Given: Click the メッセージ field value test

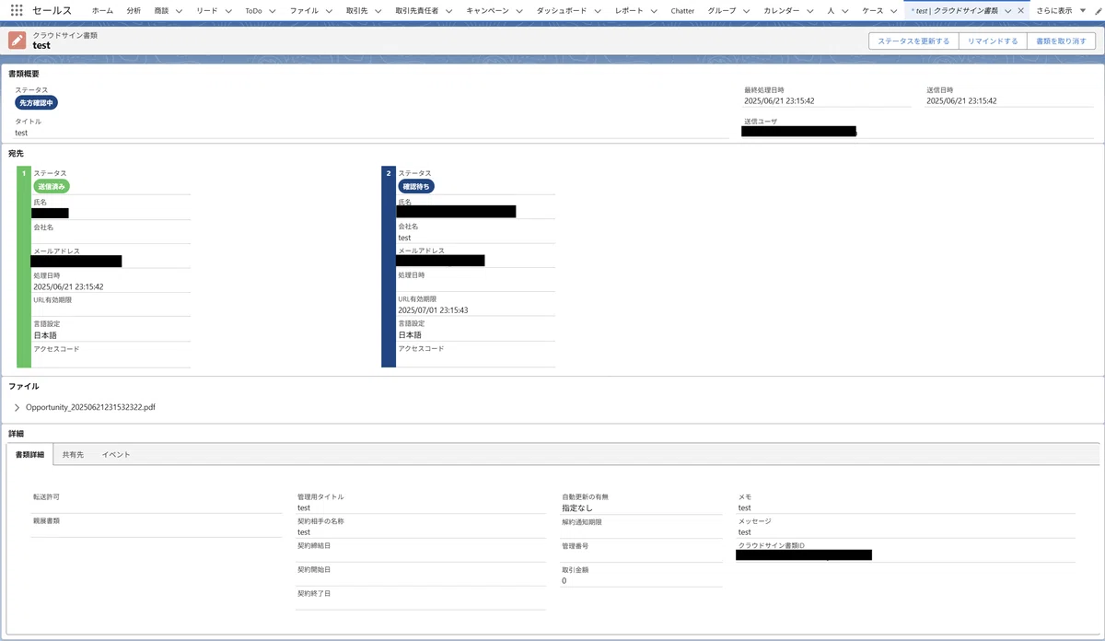Looking at the screenshot, I should [745, 531].
